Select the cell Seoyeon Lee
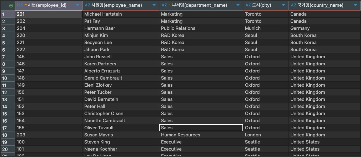Image resolution: width=361 pixels, height=157 pixels. pos(121,43)
